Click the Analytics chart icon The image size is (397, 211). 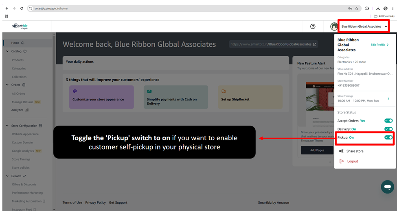pyautogui.click(x=27, y=110)
